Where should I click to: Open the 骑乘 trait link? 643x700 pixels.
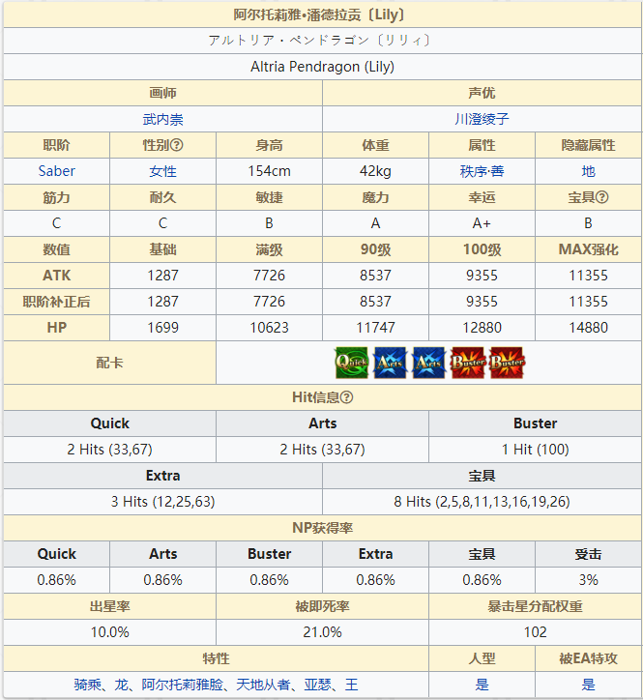[x=88, y=685]
